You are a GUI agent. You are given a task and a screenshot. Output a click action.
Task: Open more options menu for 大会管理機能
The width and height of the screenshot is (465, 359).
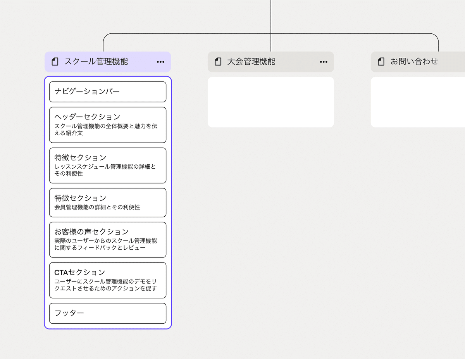click(x=324, y=62)
